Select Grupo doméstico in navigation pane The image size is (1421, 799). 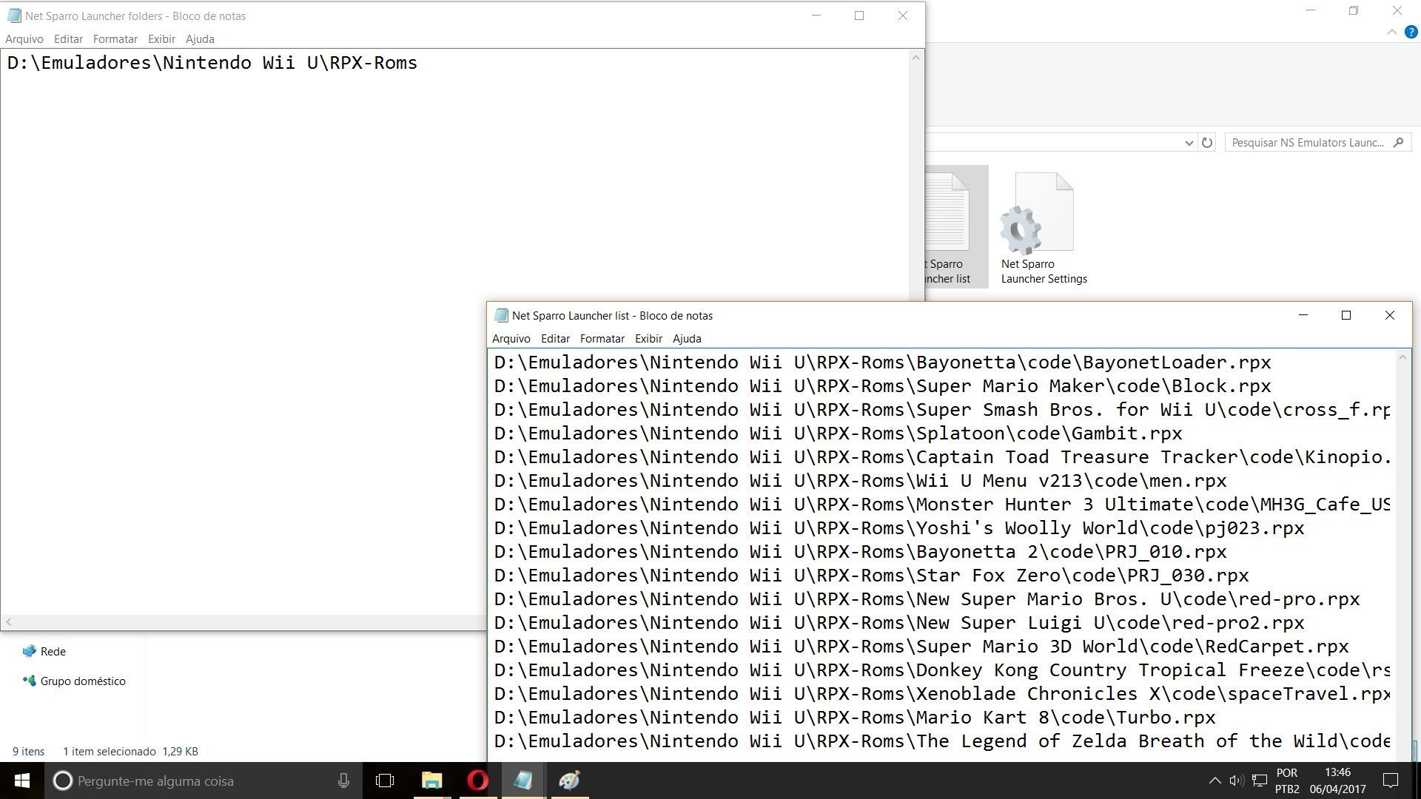point(74,681)
